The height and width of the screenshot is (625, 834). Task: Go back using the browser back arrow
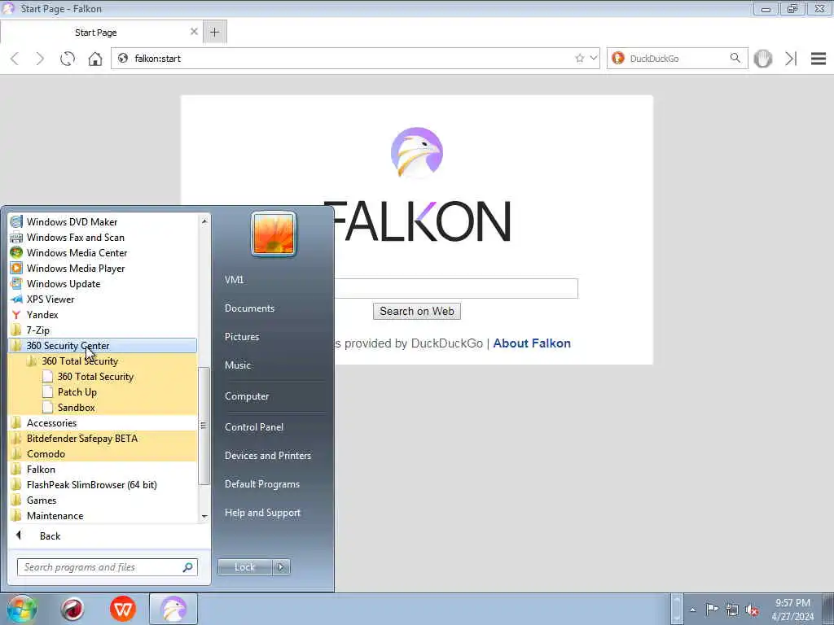(x=15, y=59)
